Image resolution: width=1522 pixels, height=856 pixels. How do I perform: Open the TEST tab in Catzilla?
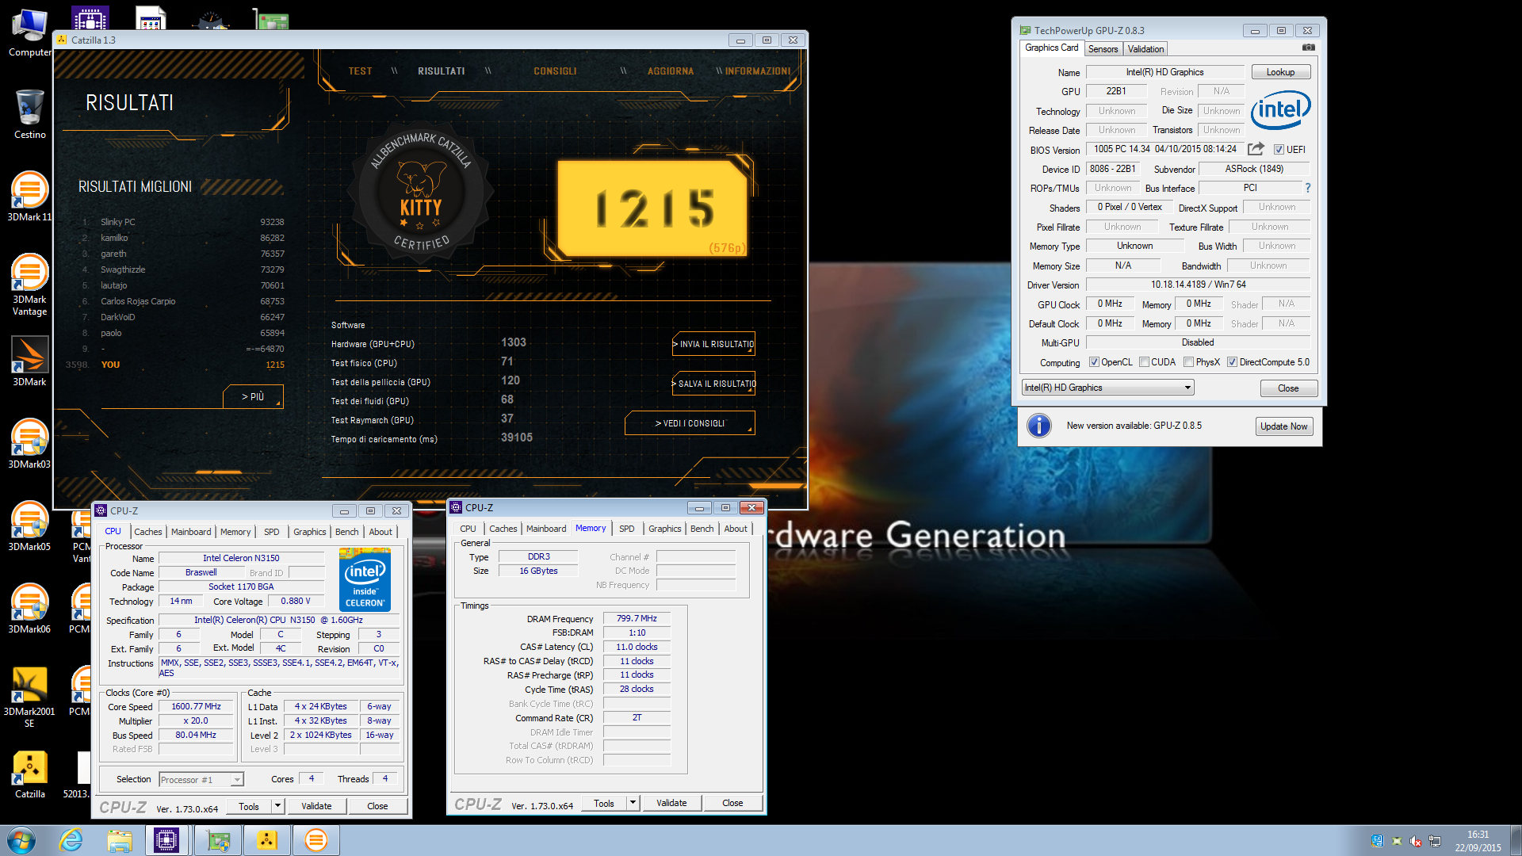click(360, 71)
